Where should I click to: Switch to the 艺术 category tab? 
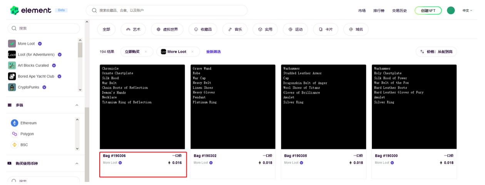[x=133, y=29]
